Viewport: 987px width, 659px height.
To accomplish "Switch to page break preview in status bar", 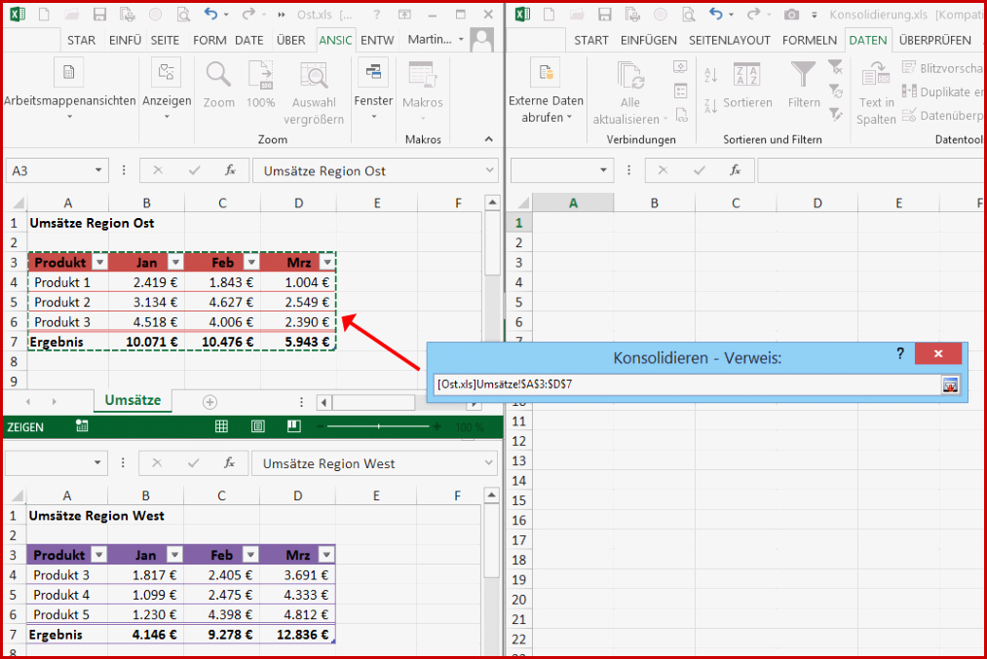I will coord(294,426).
